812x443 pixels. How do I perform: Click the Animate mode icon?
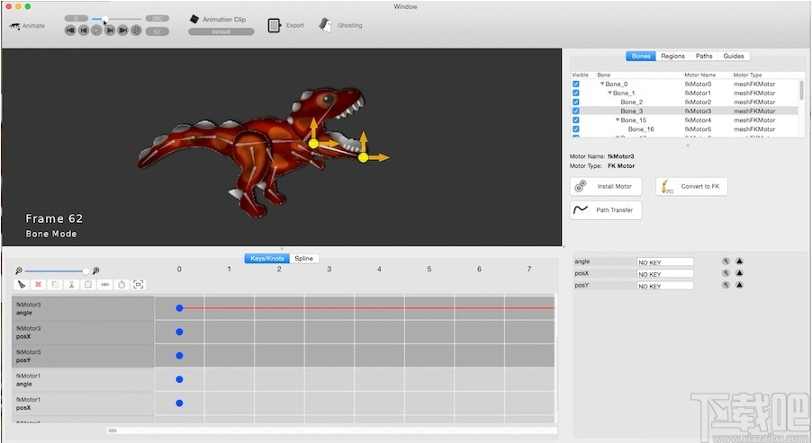14,25
